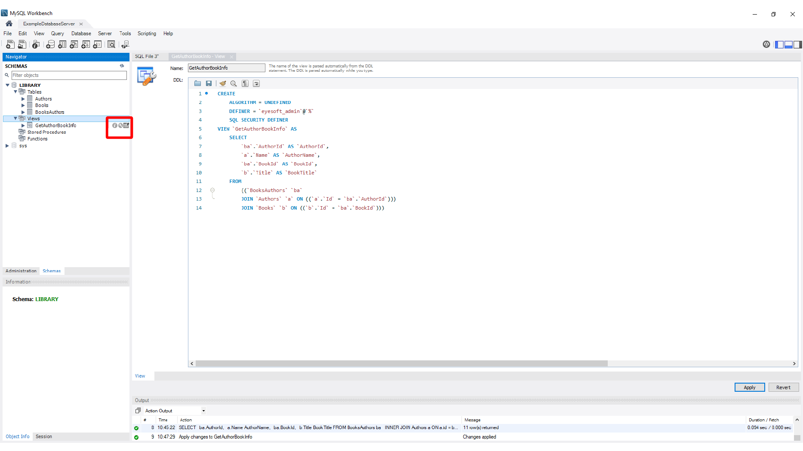The height and width of the screenshot is (451, 803).
Task: Click wrench icon to alter GetAuthorBookInfo
Action: click(x=120, y=125)
